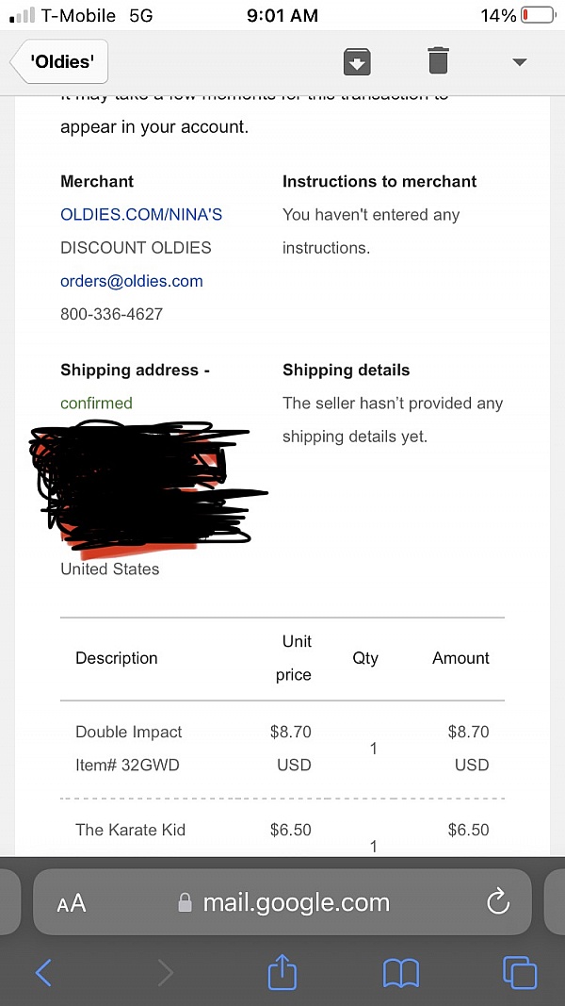Select The Karate Kid item row
The height and width of the screenshot is (1006, 565).
(130, 831)
